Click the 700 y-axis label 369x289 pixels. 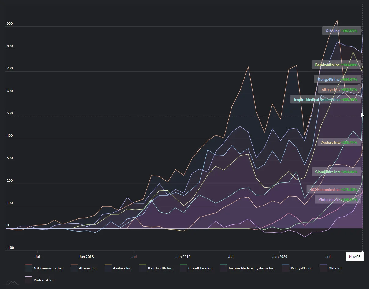(10, 69)
